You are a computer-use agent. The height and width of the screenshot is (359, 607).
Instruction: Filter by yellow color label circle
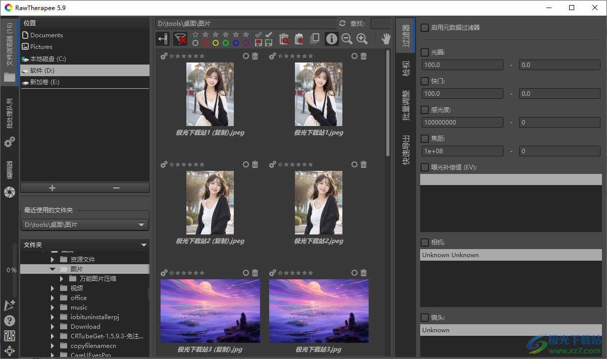point(216,43)
